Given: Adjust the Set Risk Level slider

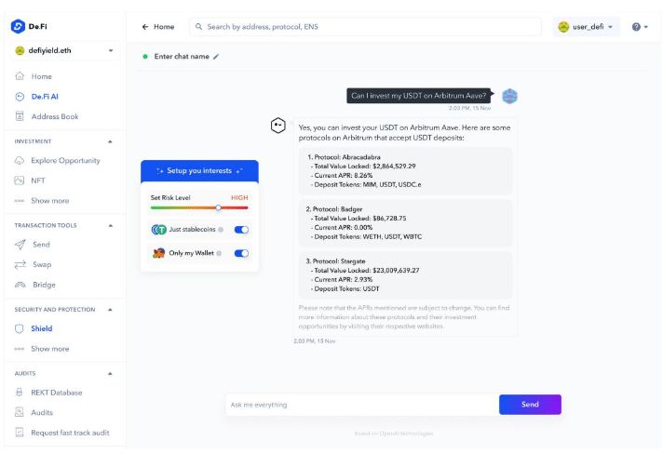Looking at the screenshot, I should 218,207.
